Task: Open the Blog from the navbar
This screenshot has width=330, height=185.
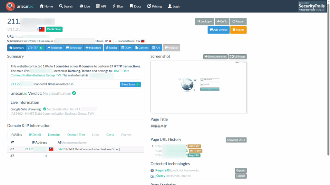Action: tap(118, 6)
